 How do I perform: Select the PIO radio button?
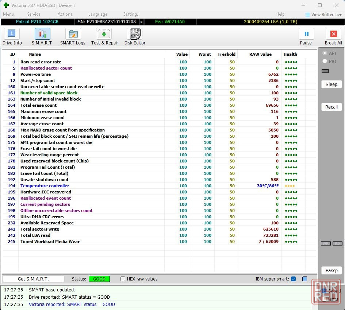click(325, 61)
